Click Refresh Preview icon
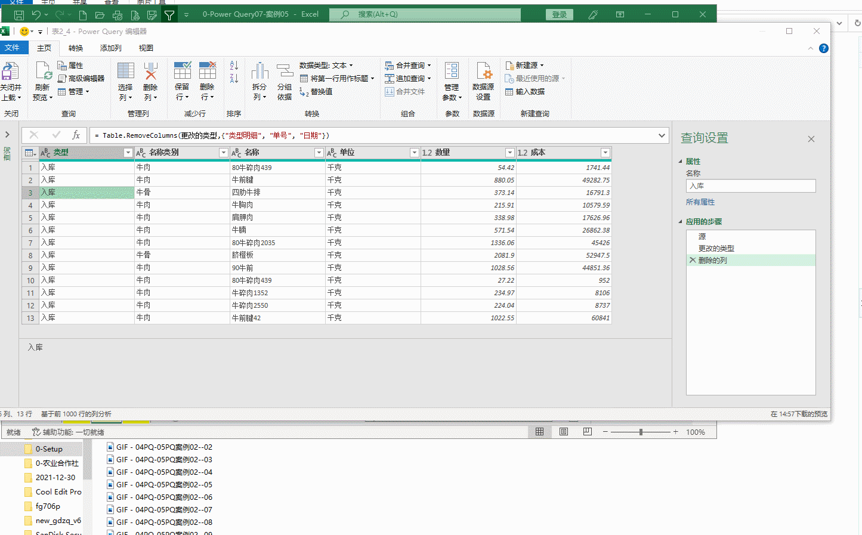 tap(43, 71)
